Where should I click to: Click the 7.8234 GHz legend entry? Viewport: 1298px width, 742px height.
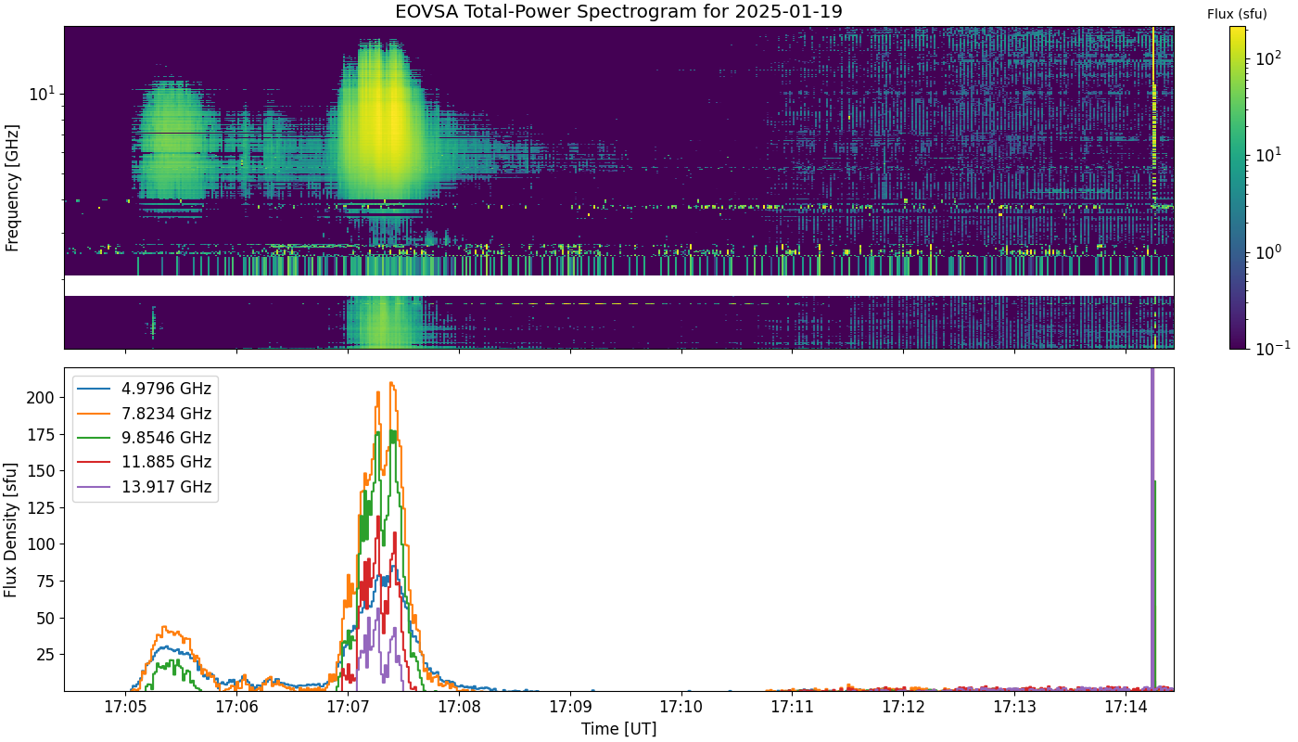coord(146,414)
